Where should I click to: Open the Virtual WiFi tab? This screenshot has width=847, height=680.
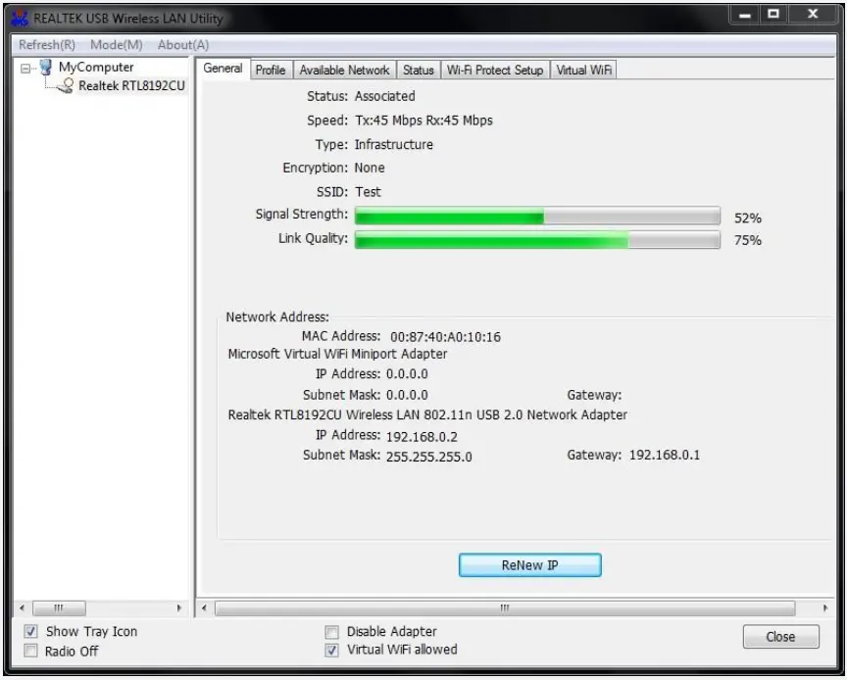pos(583,70)
